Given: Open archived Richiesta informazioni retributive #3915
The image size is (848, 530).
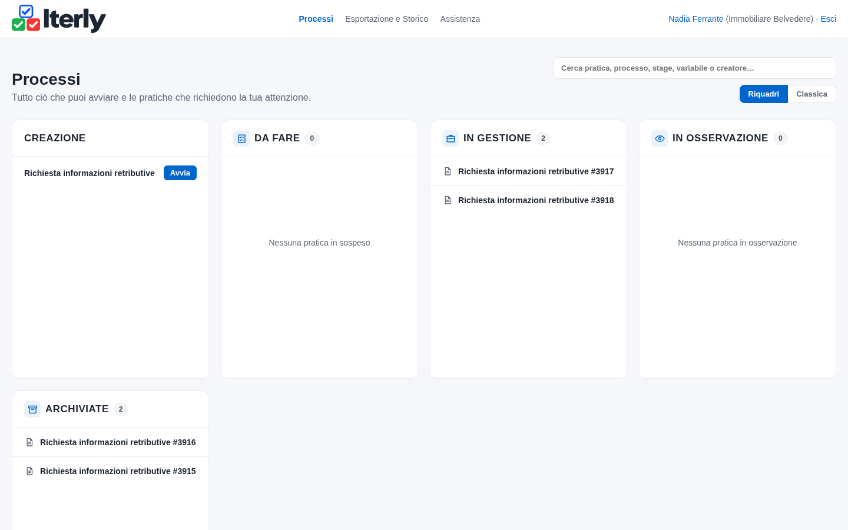Looking at the screenshot, I should 110,471.
